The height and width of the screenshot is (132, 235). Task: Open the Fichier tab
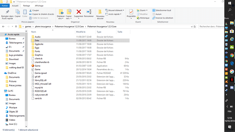5,6
